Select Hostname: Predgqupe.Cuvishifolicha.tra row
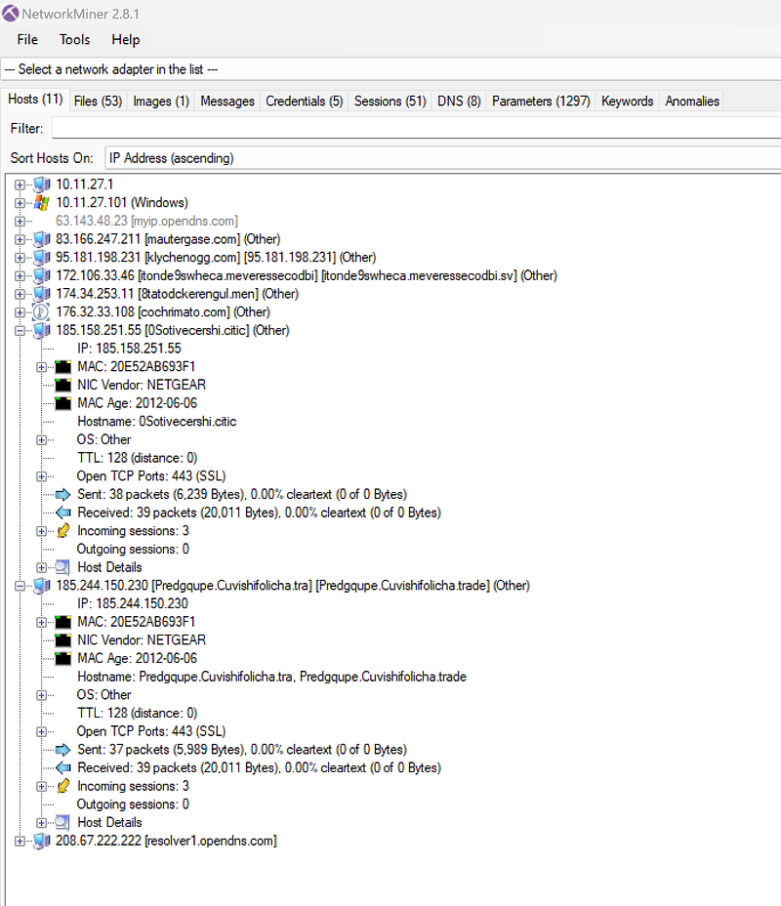 click(271, 677)
